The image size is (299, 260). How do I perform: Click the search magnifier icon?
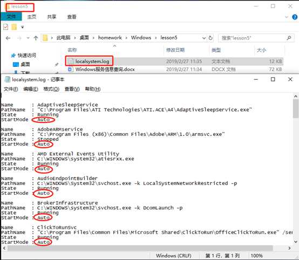pos(289,38)
